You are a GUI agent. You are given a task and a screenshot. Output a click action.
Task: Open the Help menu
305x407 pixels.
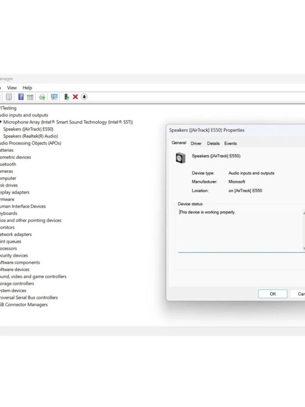pyautogui.click(x=27, y=88)
